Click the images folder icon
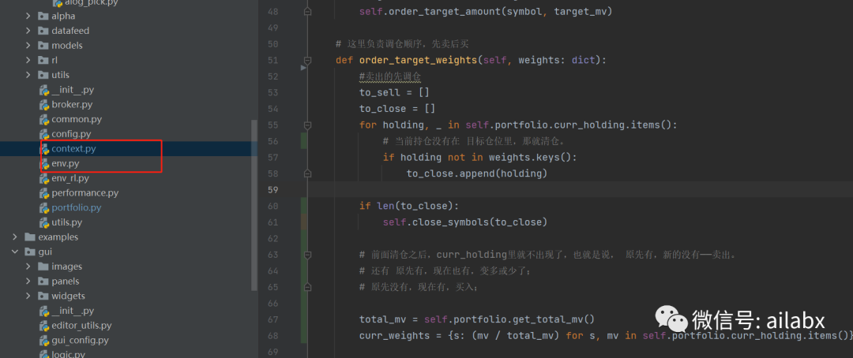Image resolution: width=853 pixels, height=358 pixels. coord(43,267)
